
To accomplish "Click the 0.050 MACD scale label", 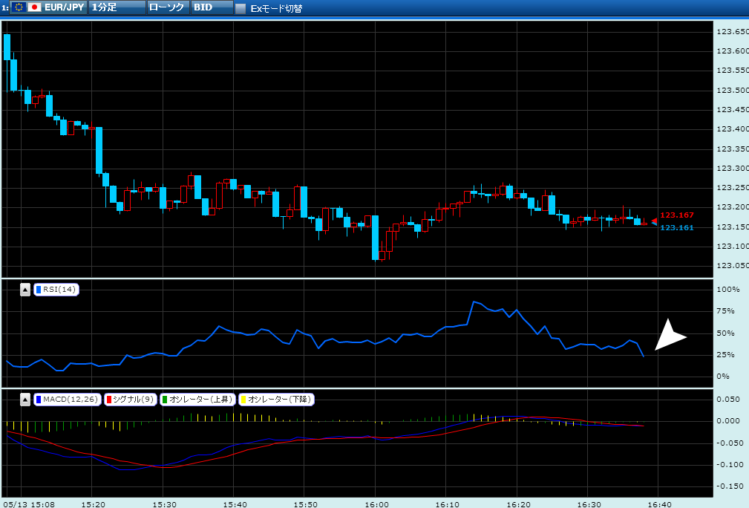I will click(729, 400).
